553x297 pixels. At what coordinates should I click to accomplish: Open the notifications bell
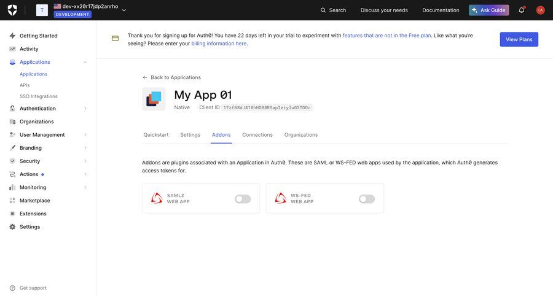521,10
